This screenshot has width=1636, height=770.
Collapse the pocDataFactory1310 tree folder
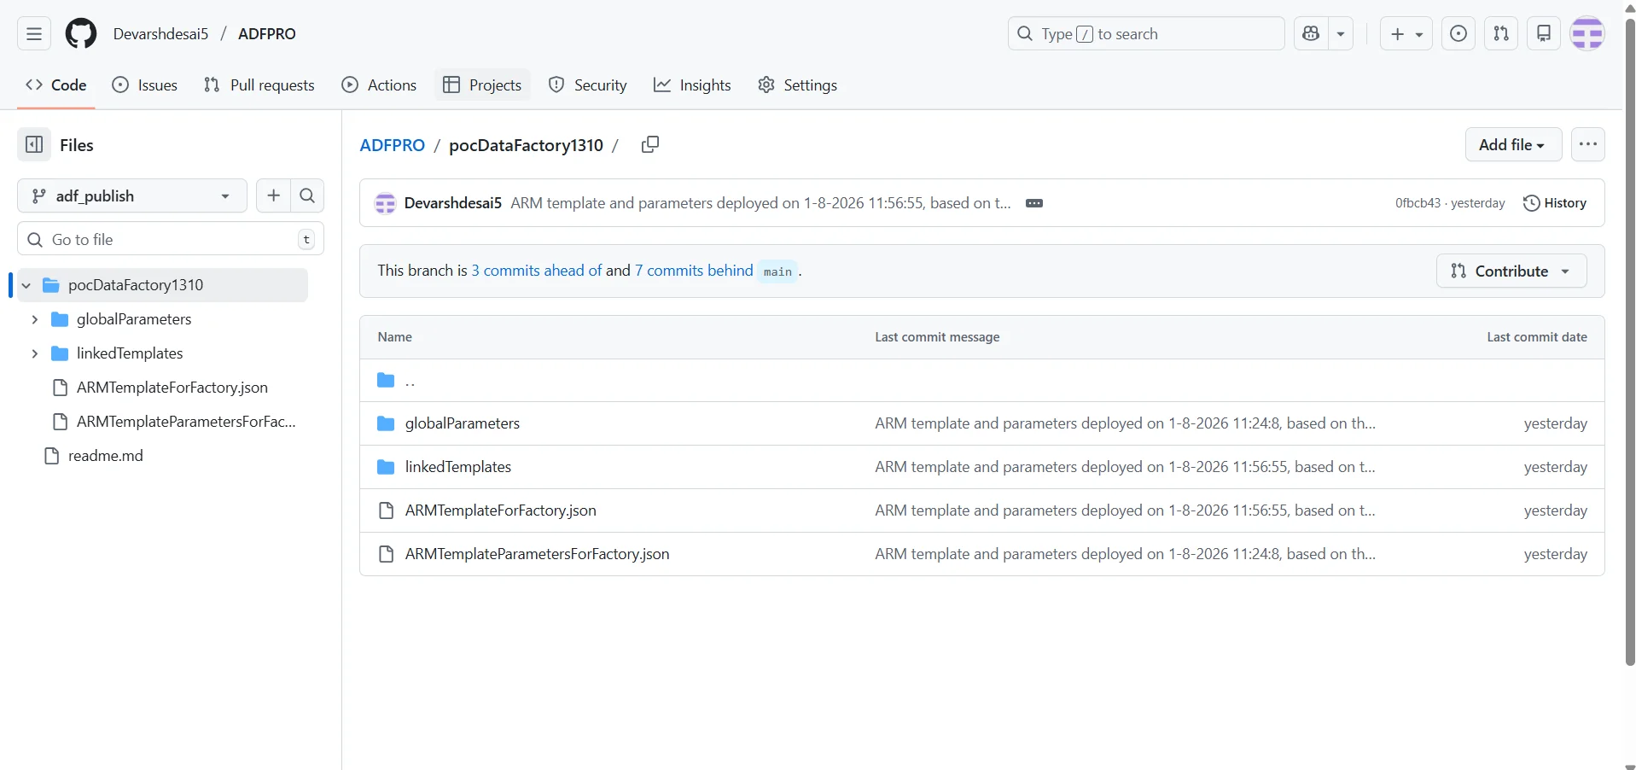pos(26,285)
